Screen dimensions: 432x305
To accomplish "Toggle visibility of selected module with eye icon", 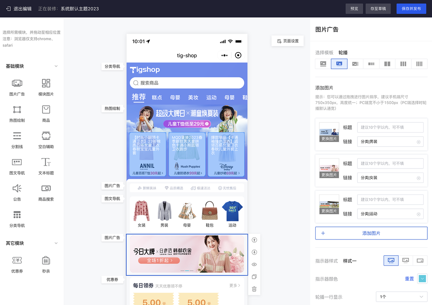I will (254, 264).
